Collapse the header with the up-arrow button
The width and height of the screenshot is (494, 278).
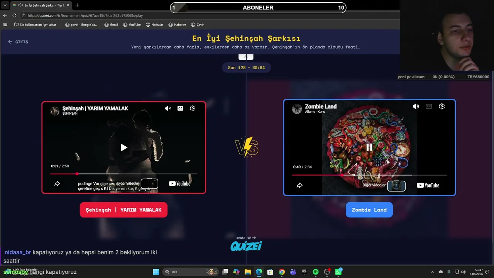(246, 57)
